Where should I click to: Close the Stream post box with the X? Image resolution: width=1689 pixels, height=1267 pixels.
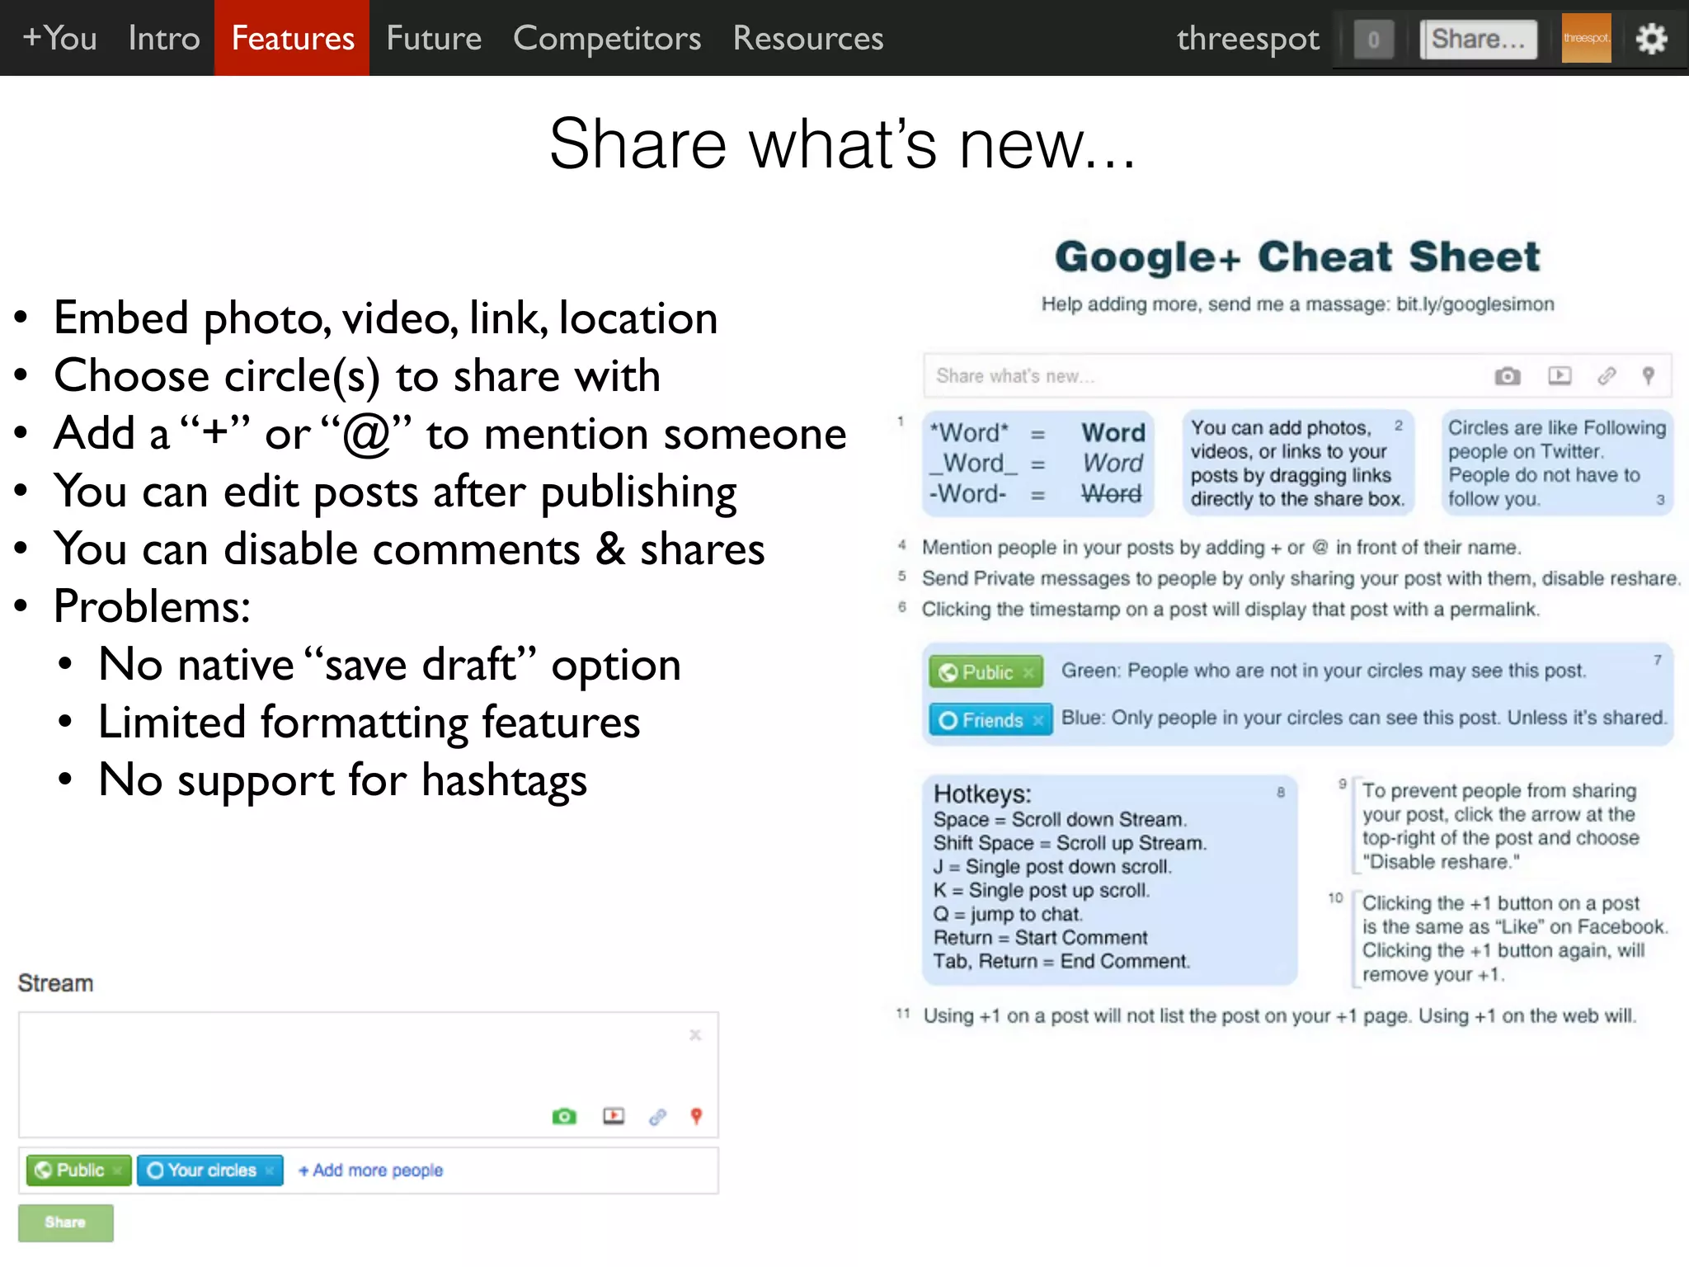[x=695, y=1034]
